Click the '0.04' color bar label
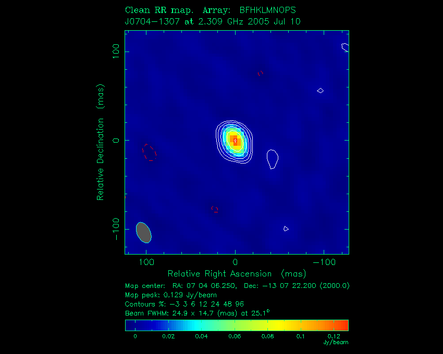The height and width of the screenshot is (354, 443). click(202, 336)
